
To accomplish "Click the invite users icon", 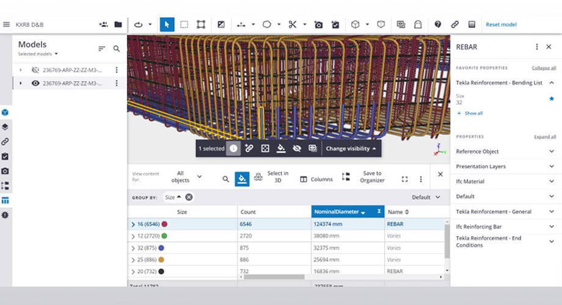I will [x=103, y=24].
